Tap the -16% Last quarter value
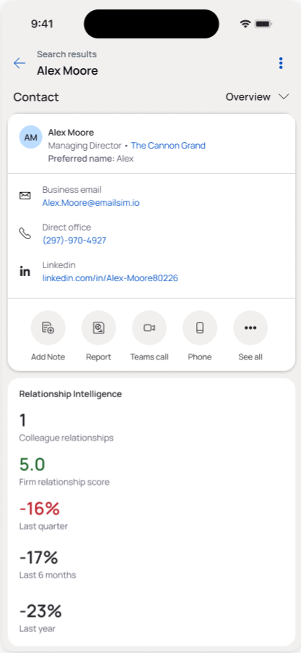Viewport: 301px width, 653px height. coord(40,508)
